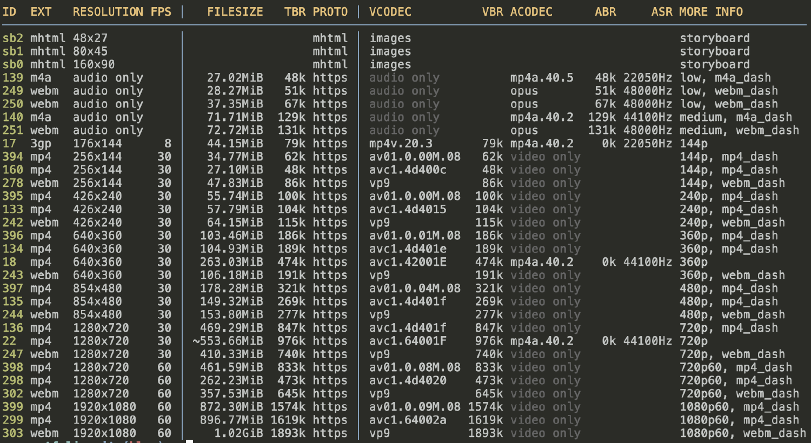Select format ID 298
Screen dimensions: 811x443
click(13, 380)
